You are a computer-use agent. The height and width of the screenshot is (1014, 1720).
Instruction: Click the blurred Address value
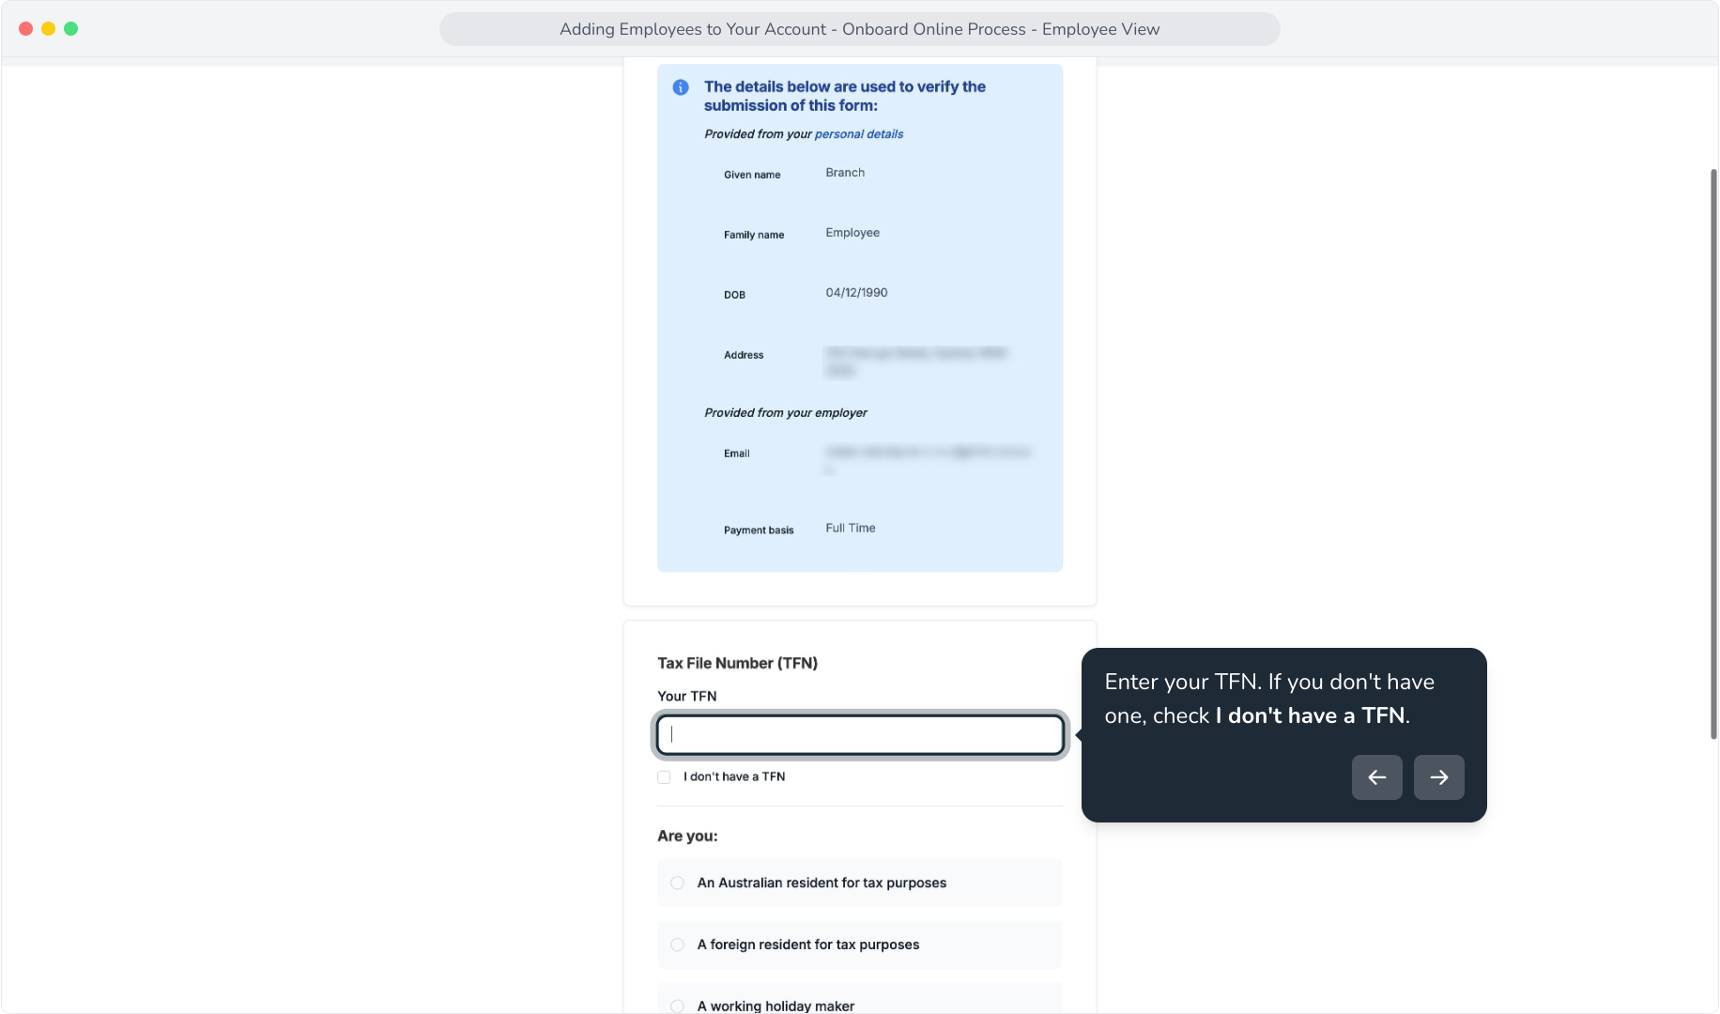point(916,361)
